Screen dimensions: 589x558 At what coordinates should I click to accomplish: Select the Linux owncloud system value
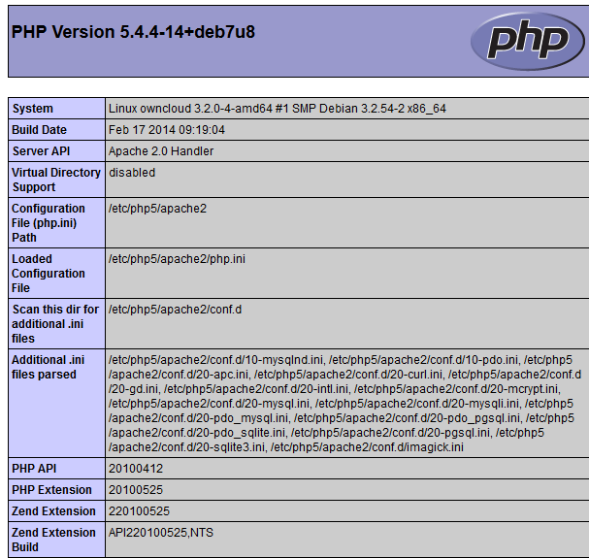tap(278, 109)
